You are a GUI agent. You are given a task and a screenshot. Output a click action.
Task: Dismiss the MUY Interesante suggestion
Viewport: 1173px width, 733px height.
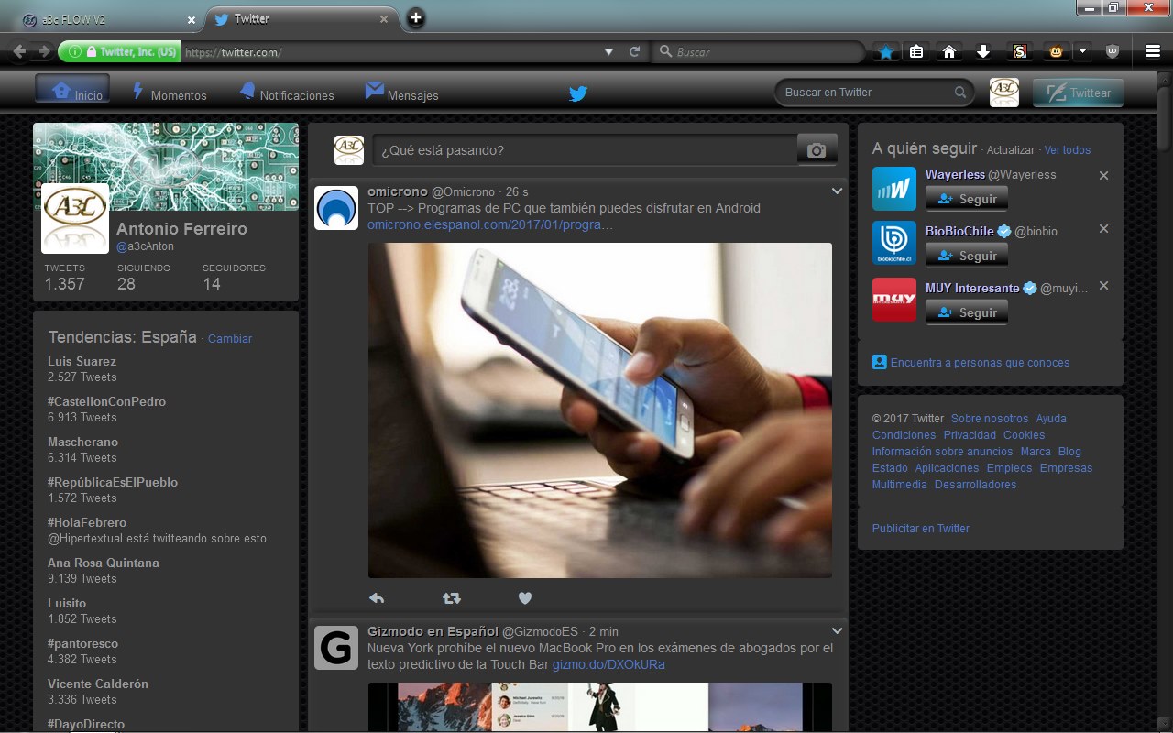point(1104,285)
